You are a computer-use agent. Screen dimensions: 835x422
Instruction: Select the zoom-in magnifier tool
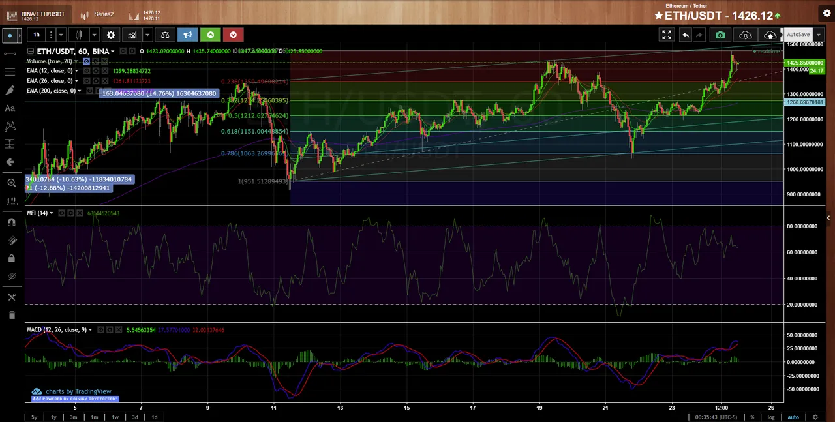(11, 183)
